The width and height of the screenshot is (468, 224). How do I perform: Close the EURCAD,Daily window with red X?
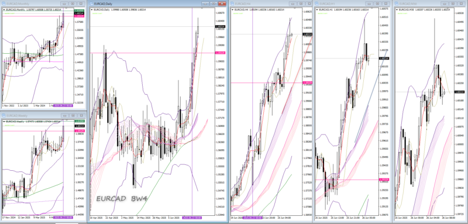pos(222,4)
